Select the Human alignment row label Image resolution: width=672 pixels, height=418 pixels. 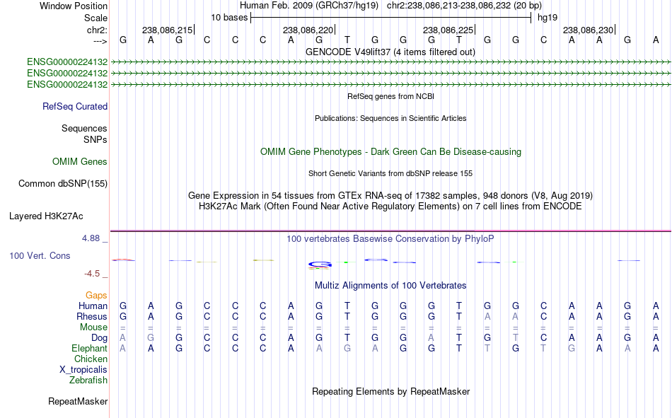(93, 306)
